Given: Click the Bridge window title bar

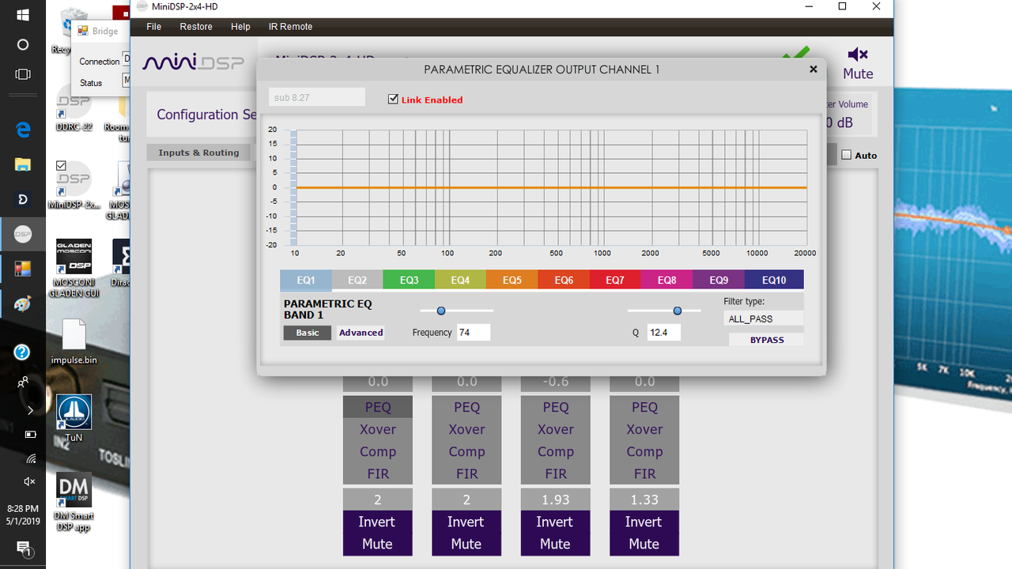Looking at the screenshot, I should point(99,32).
